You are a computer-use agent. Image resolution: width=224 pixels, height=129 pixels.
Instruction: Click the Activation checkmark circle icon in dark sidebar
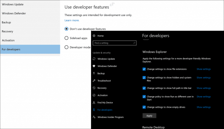pyautogui.click(x=94, y=95)
